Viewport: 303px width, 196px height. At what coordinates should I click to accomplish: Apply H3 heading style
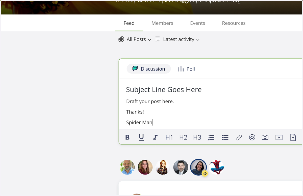tap(197, 137)
